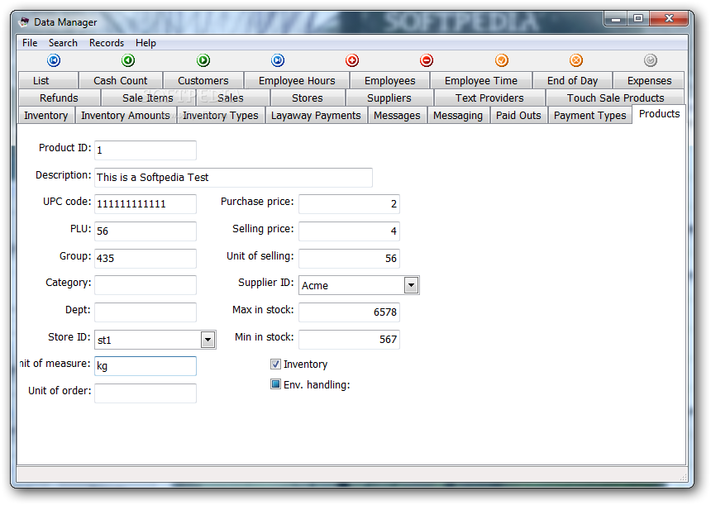The width and height of the screenshot is (711, 505).
Task: Select the Sales tab
Action: [x=233, y=98]
